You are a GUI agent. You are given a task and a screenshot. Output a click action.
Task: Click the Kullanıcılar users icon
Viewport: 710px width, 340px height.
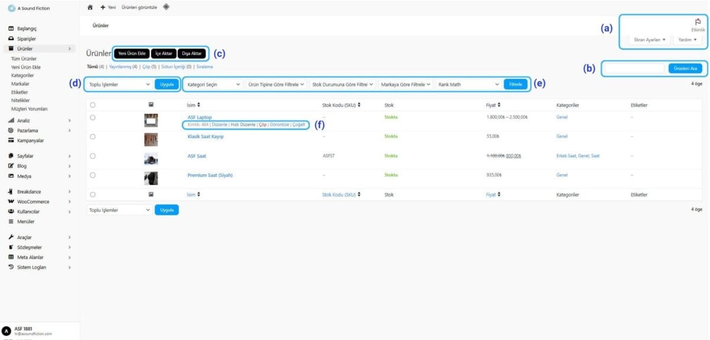[x=11, y=211]
